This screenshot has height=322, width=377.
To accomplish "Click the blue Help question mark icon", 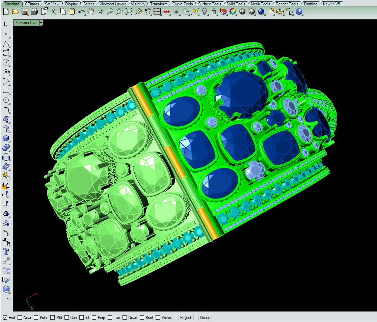I will coord(299,12).
